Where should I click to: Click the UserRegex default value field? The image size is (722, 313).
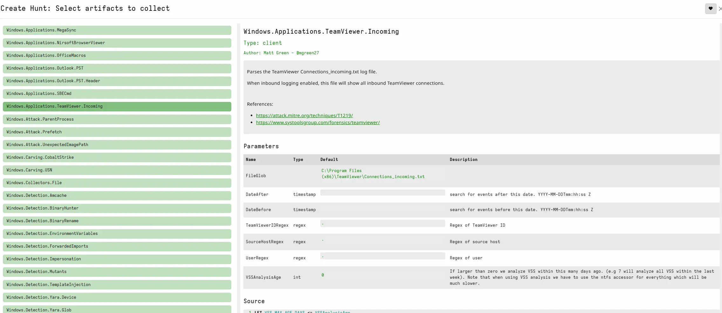pyautogui.click(x=383, y=256)
